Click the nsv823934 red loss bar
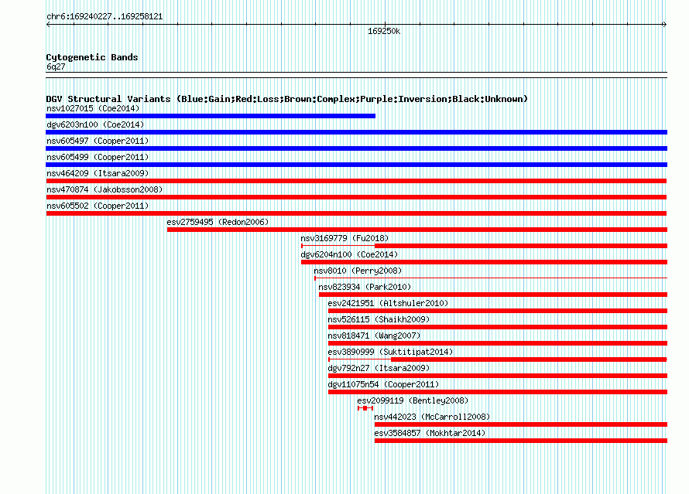This screenshot has width=689, height=494. (x=493, y=295)
